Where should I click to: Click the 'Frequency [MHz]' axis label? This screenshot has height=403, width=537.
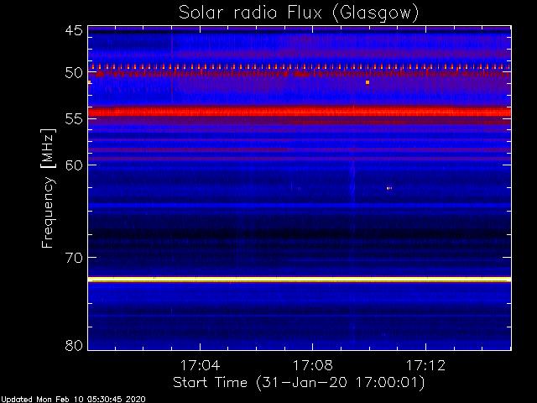[48, 188]
